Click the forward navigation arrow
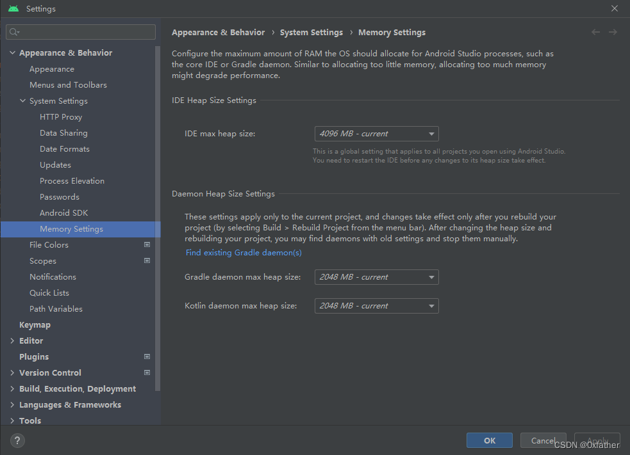The height and width of the screenshot is (455, 630). click(x=613, y=32)
